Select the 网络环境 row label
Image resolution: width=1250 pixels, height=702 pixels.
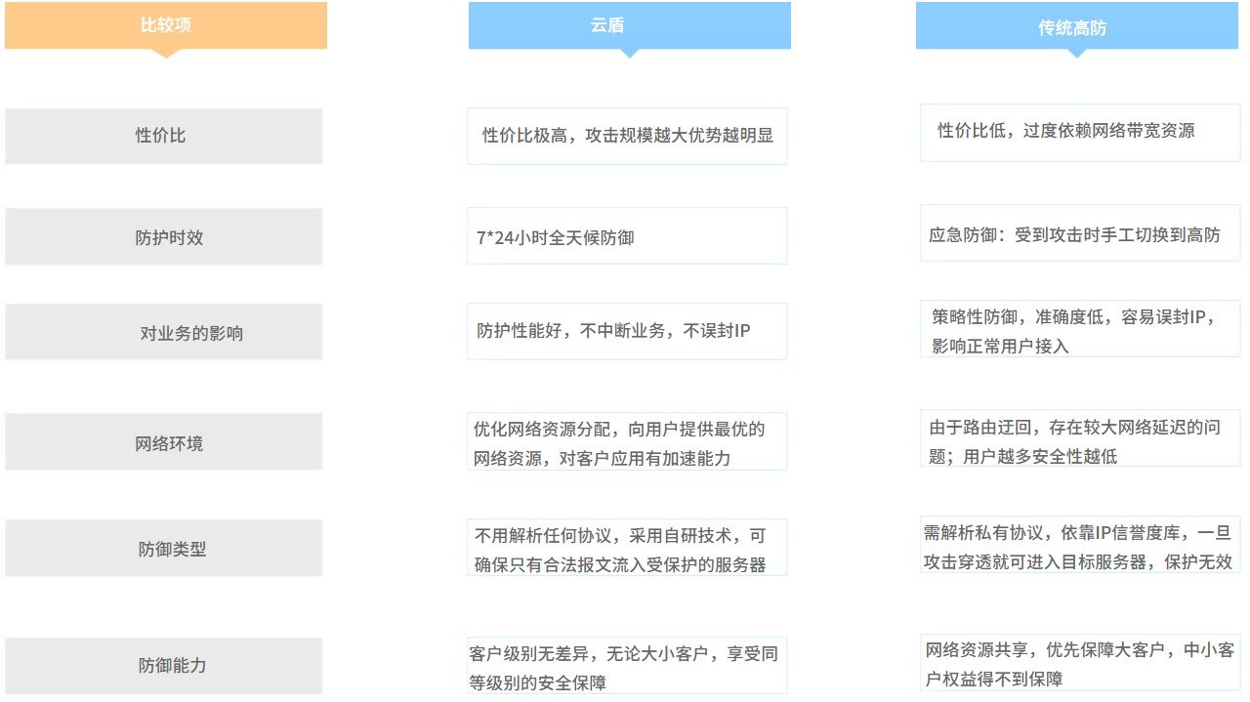(x=163, y=441)
